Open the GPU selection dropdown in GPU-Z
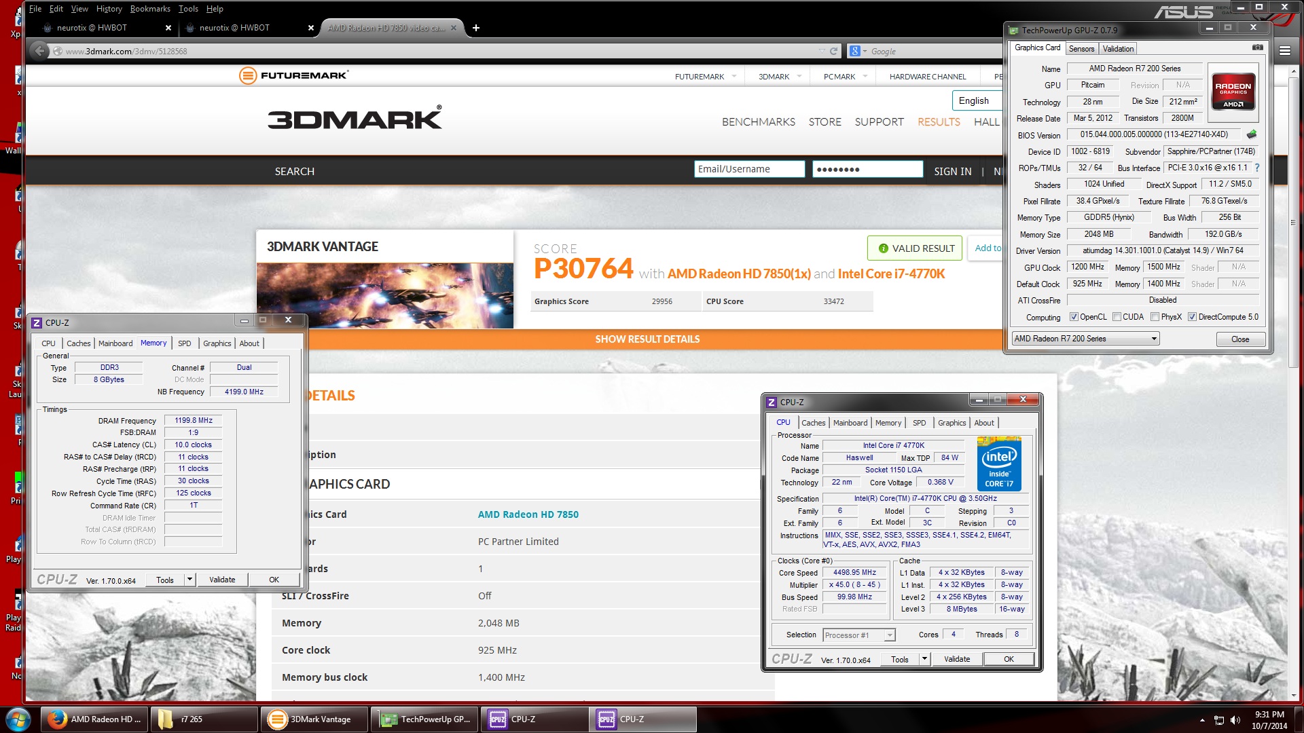This screenshot has height=733, width=1304. point(1085,339)
